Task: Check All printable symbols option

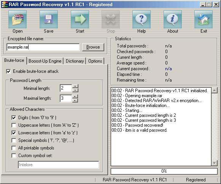Action: (14, 148)
